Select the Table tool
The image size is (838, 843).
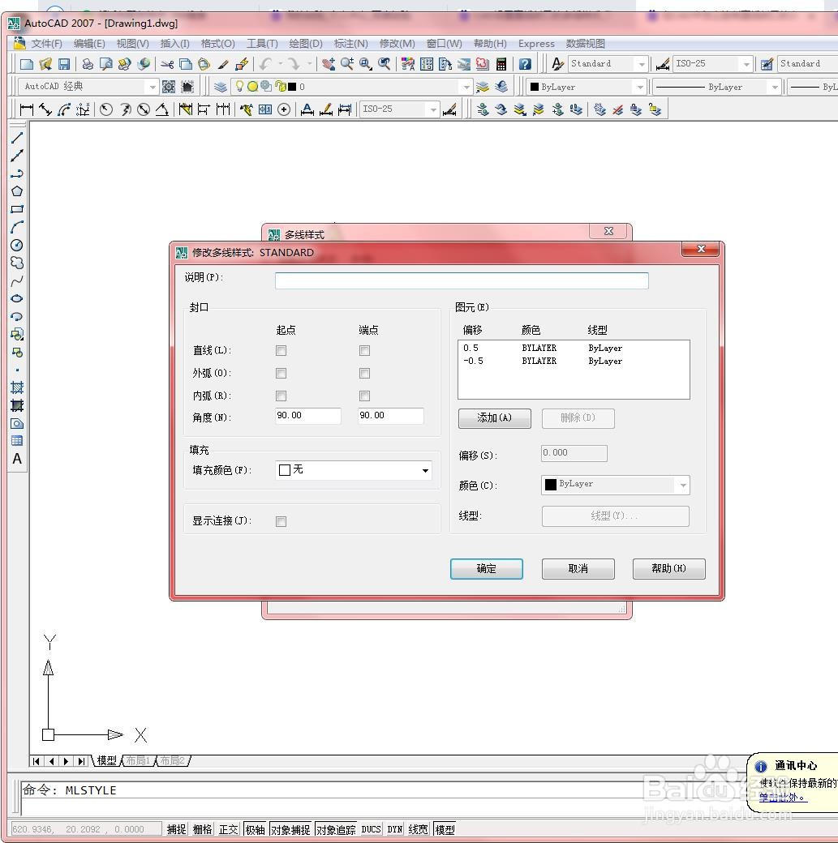tap(17, 441)
